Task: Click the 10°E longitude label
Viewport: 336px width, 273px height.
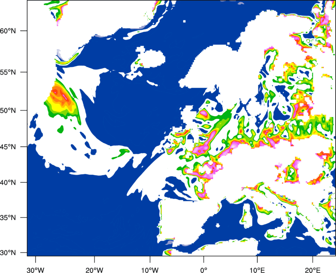Action: 257,270
